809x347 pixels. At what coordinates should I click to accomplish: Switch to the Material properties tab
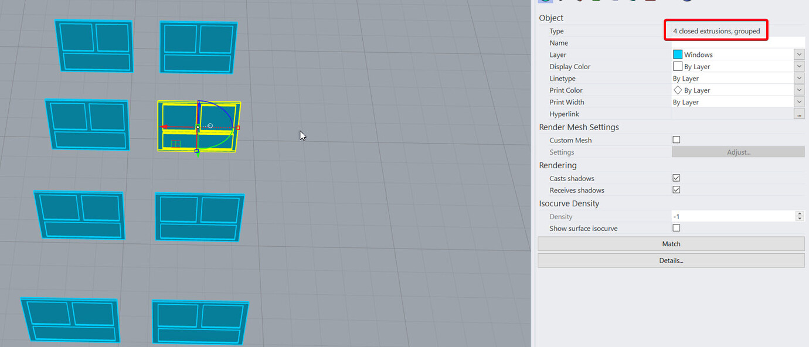561,1
